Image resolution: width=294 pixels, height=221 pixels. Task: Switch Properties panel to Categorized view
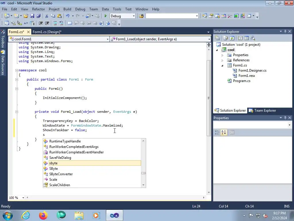(x=217, y=132)
